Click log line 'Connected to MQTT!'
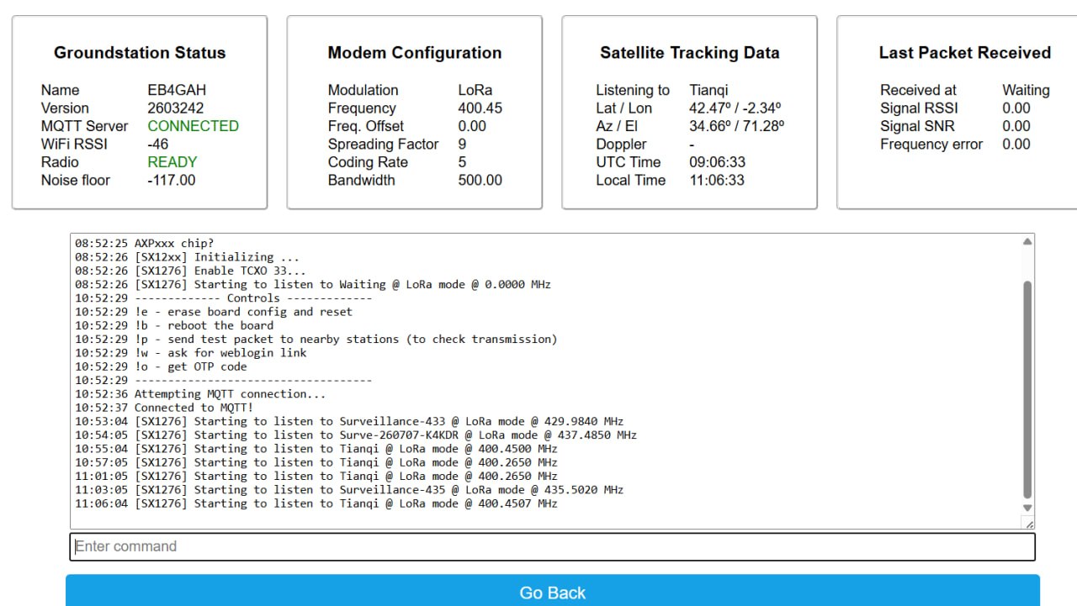This screenshot has width=1077, height=606. pyautogui.click(x=164, y=408)
